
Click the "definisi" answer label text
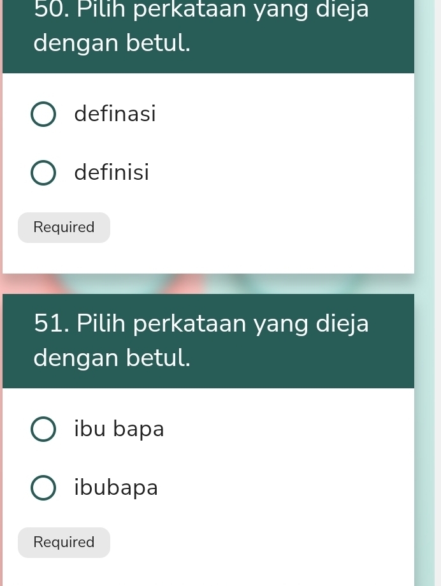point(112,173)
